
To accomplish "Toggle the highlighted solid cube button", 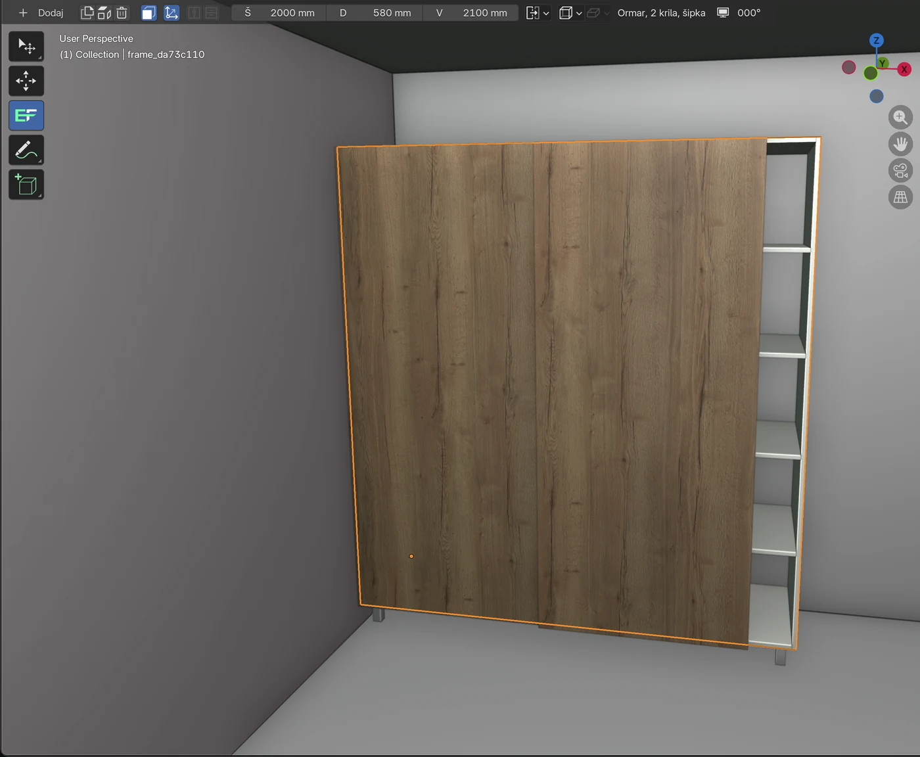I will click(x=149, y=12).
